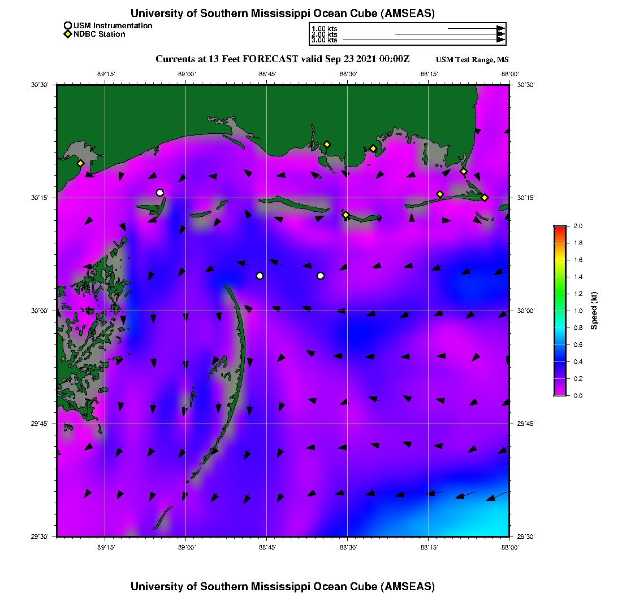Click the southernmost NDBC station diamond marker
This screenshot has width=622, height=593.
(x=345, y=215)
